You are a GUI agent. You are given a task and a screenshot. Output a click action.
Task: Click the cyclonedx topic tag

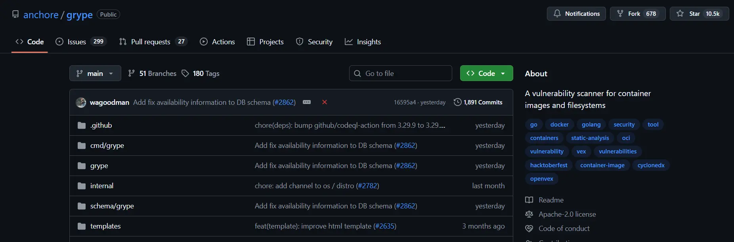pyautogui.click(x=651, y=165)
